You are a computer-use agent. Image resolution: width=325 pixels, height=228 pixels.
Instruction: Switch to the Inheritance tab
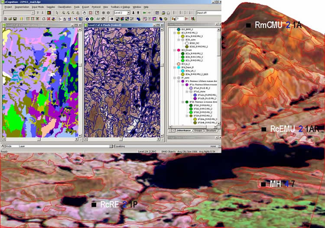pos(184,131)
